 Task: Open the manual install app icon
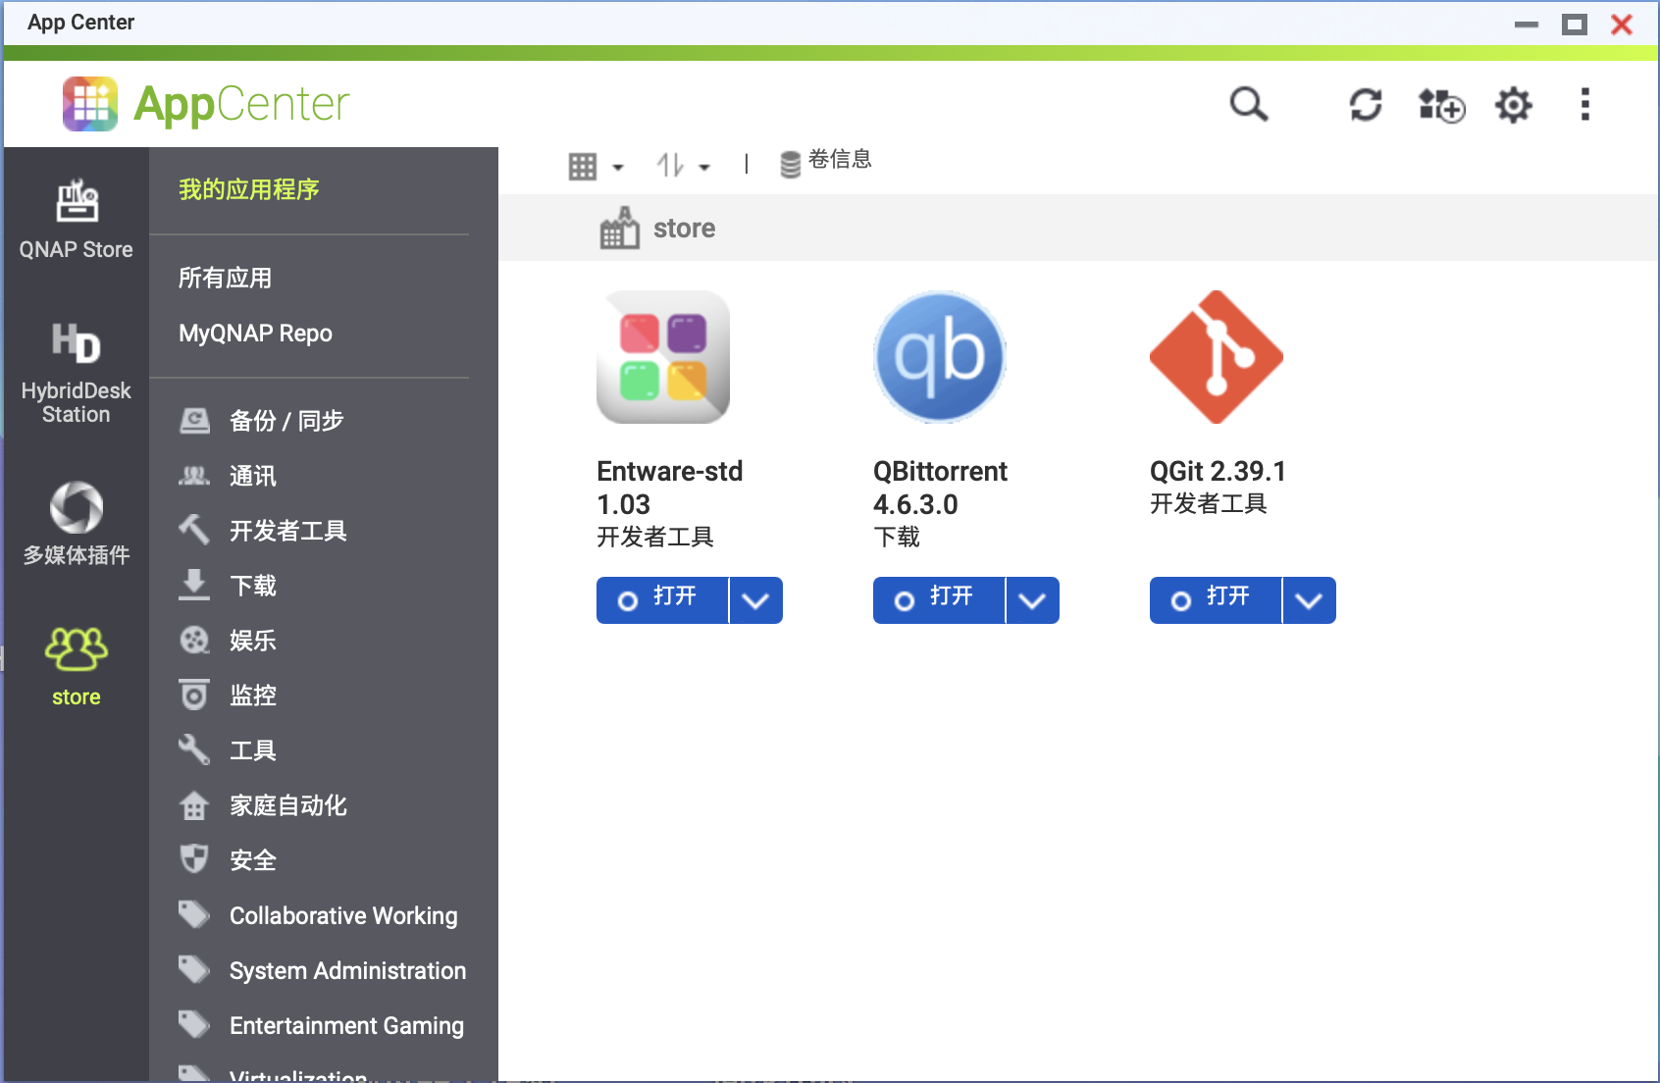pyautogui.click(x=1441, y=104)
